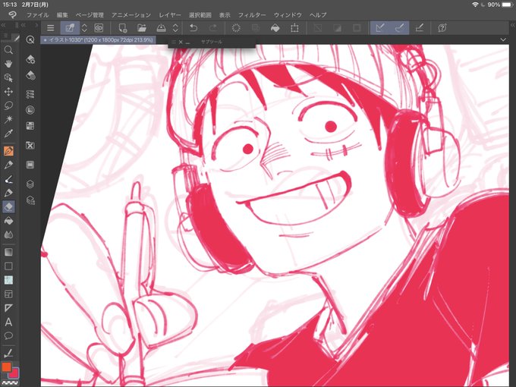Screen dimensions: 516x387
Task: Expand stepper arrows beside edit mode button
Action: (x=84, y=28)
